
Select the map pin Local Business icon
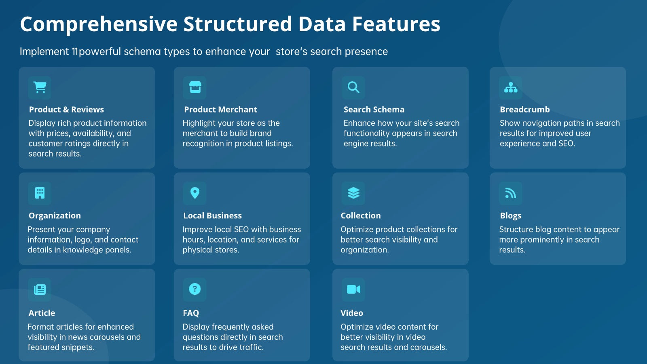[x=195, y=193]
